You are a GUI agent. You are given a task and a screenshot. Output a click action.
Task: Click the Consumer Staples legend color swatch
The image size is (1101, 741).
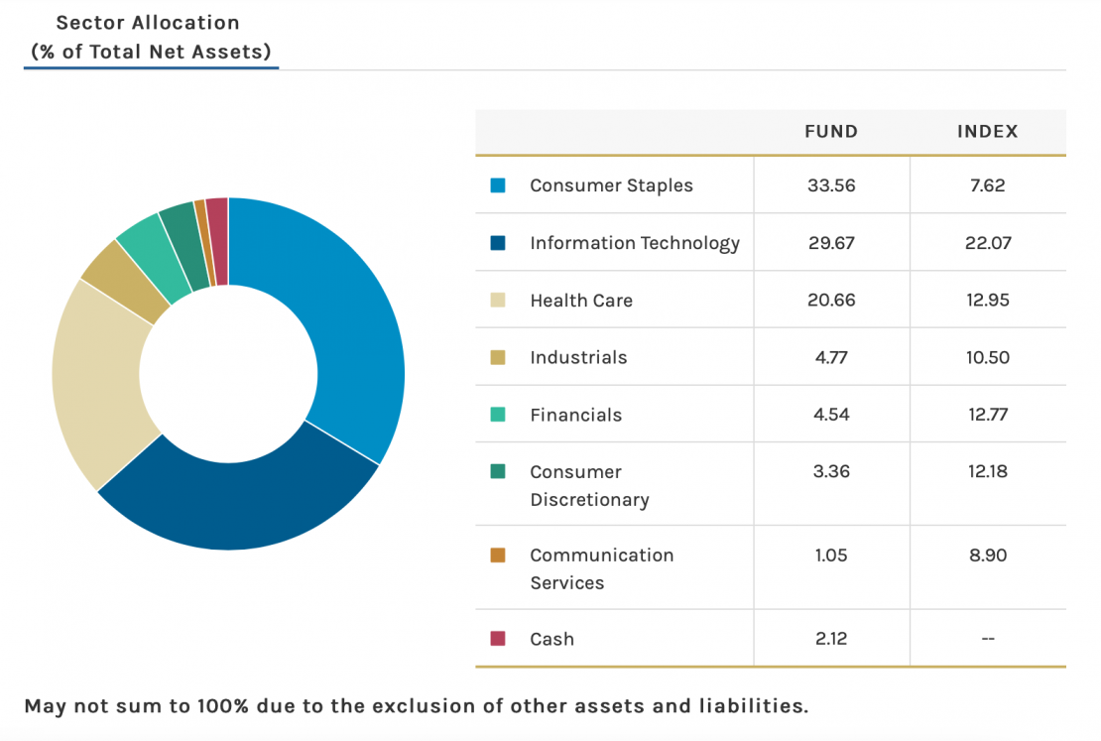[x=498, y=185]
